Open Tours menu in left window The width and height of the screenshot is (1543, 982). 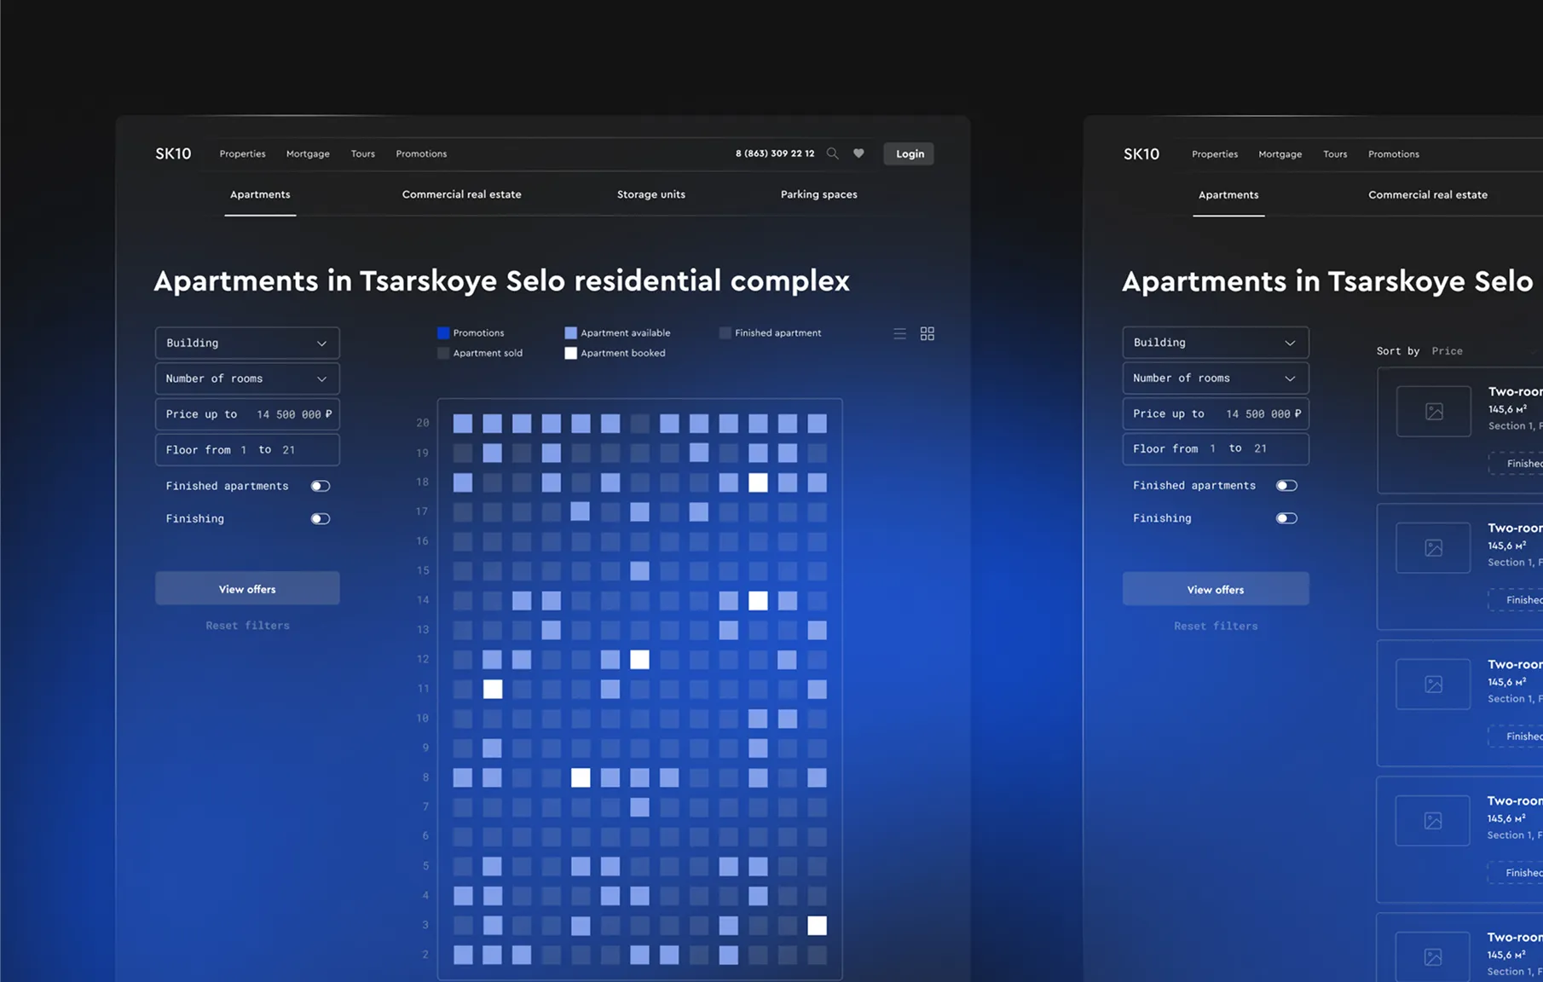tap(363, 153)
